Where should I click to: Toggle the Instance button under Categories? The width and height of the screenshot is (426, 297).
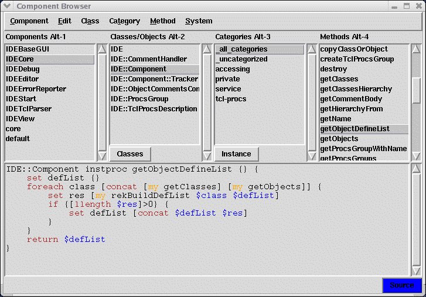click(x=236, y=154)
